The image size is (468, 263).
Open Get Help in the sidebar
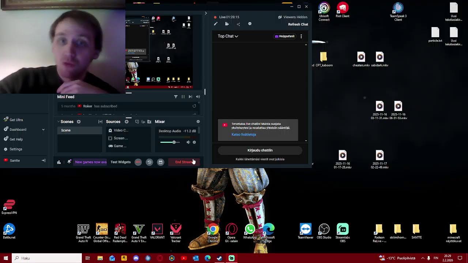coord(13,140)
